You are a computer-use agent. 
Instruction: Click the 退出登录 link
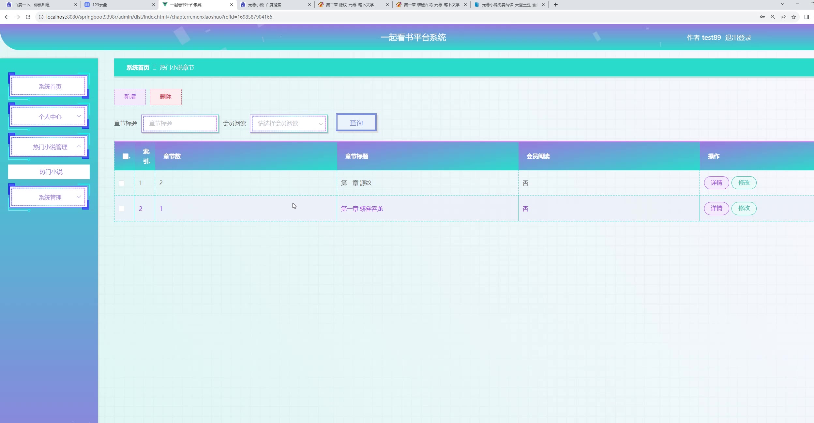coord(738,38)
